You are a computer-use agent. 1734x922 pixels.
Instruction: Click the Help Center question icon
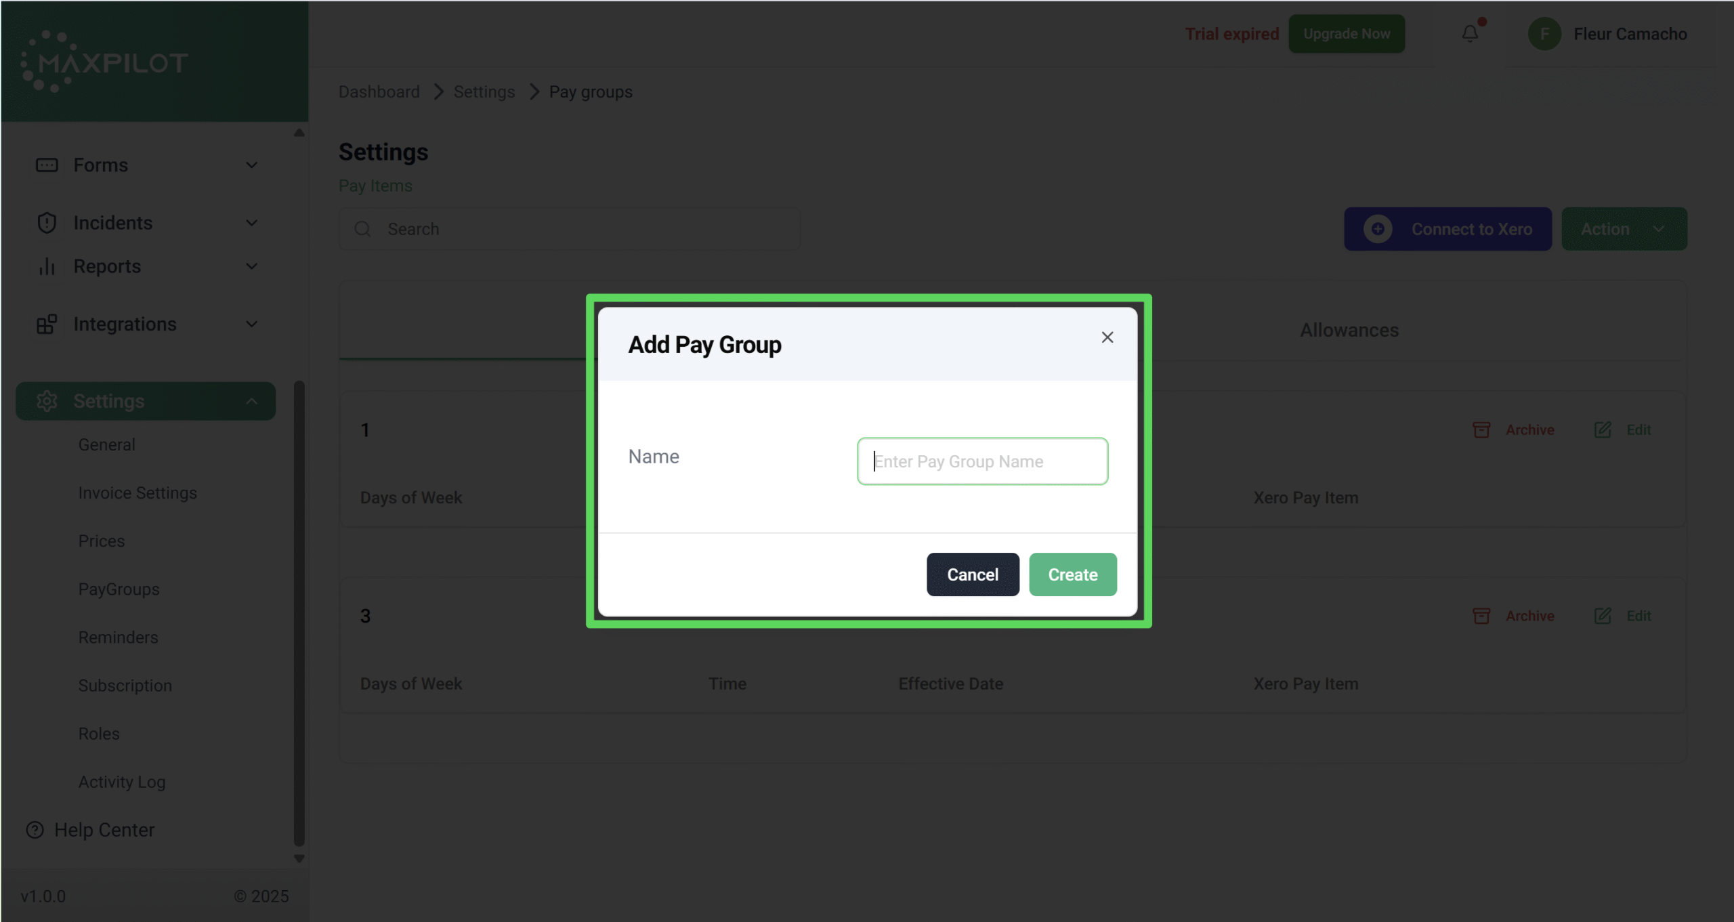pos(35,830)
